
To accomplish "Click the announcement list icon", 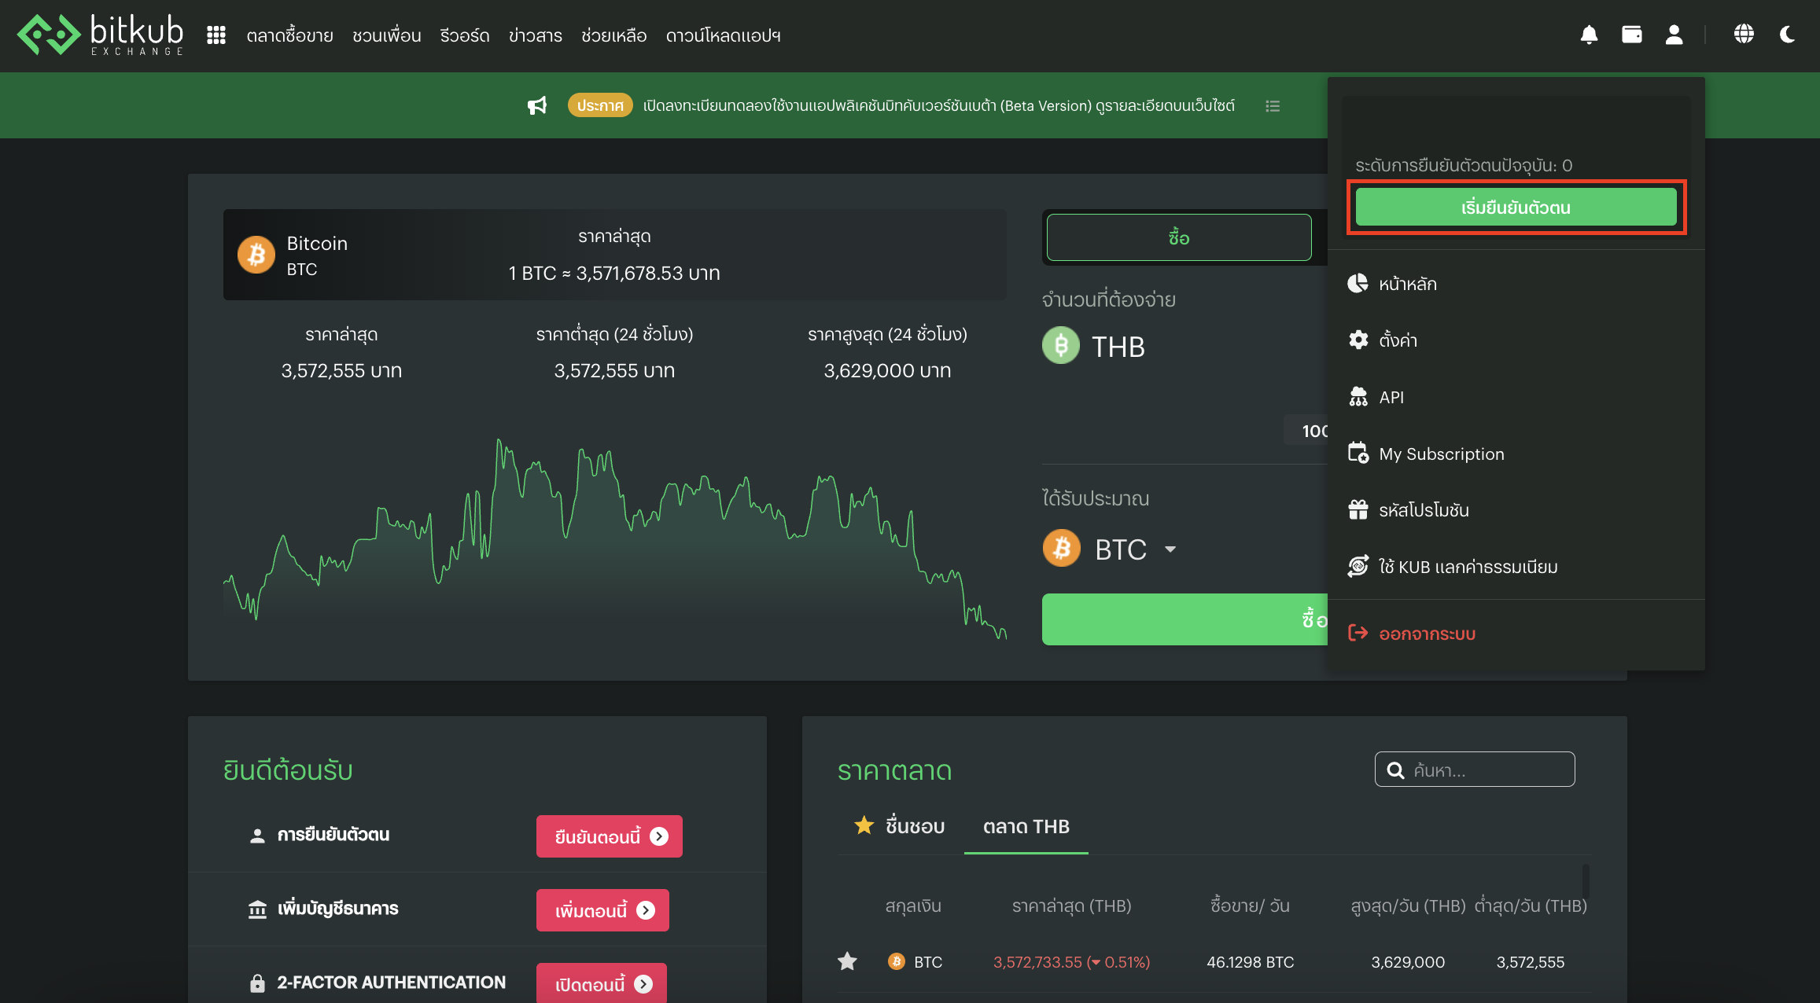I will (x=1273, y=106).
